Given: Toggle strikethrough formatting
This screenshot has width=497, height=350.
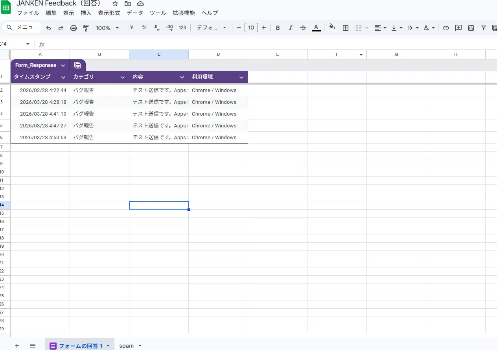Looking at the screenshot, I should pyautogui.click(x=303, y=28).
